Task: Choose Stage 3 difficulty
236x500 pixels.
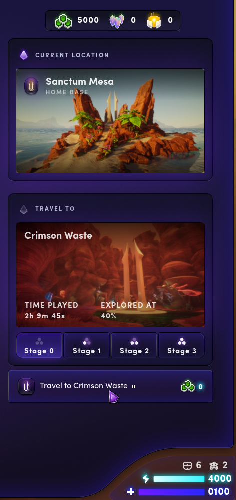Action: click(181, 345)
